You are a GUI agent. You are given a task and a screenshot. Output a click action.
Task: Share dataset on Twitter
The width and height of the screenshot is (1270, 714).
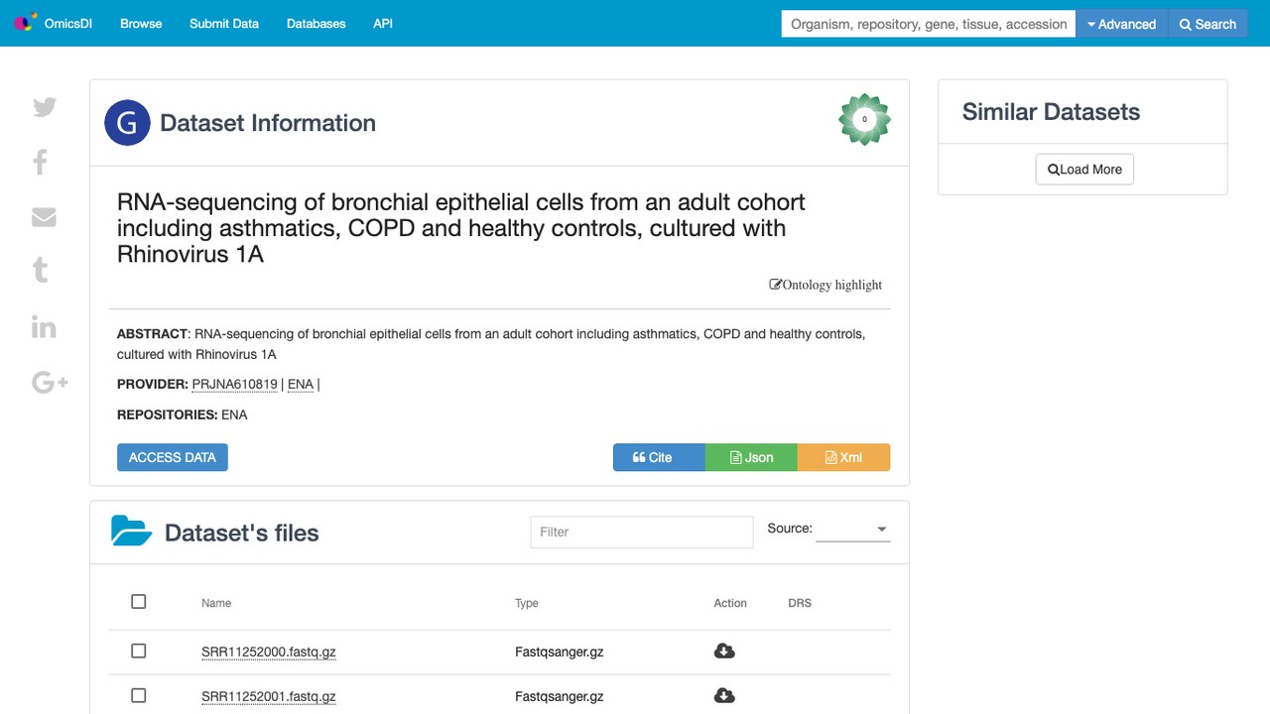pyautogui.click(x=45, y=107)
